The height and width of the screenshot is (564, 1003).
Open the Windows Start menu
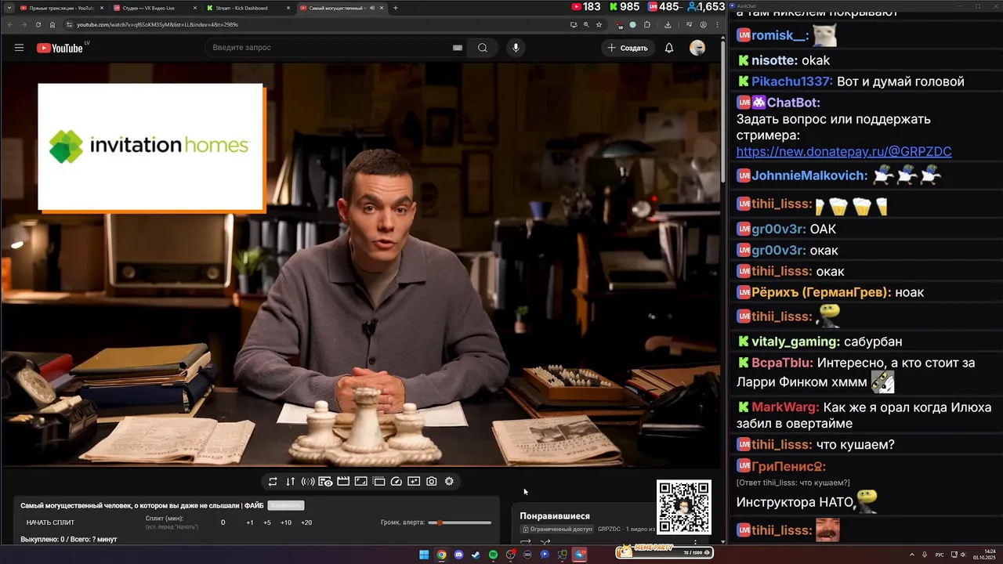(424, 555)
